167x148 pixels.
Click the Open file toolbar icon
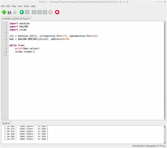[9, 12]
